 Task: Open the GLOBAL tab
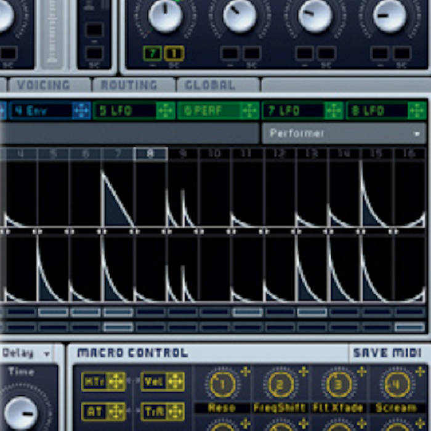click(x=211, y=85)
